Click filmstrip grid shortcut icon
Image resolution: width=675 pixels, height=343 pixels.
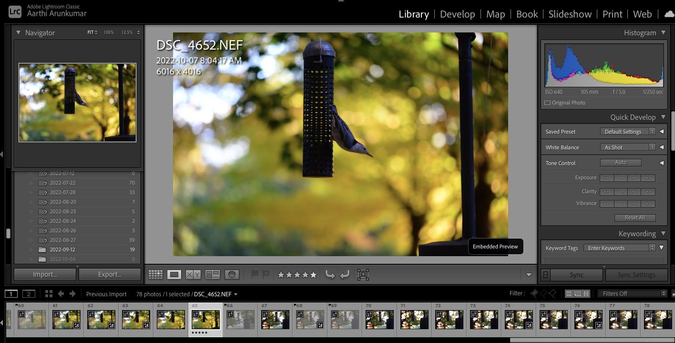(x=49, y=294)
